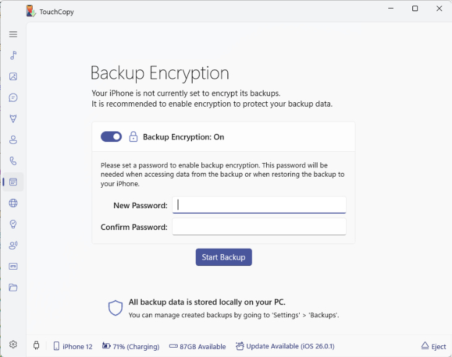Open the fox-head icon in the sidebar

13,118
